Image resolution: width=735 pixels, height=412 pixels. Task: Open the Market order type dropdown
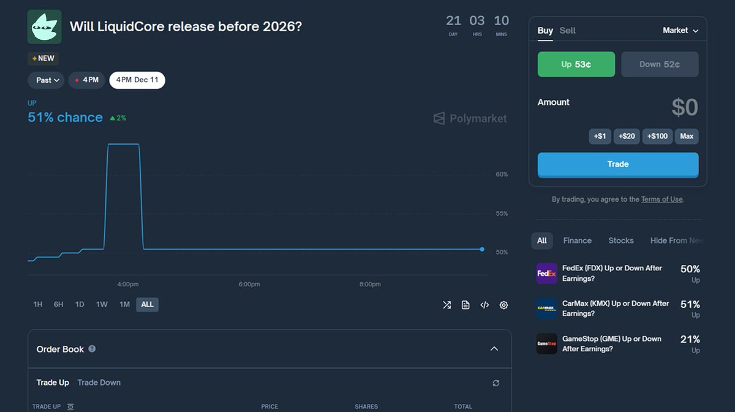[x=680, y=29]
